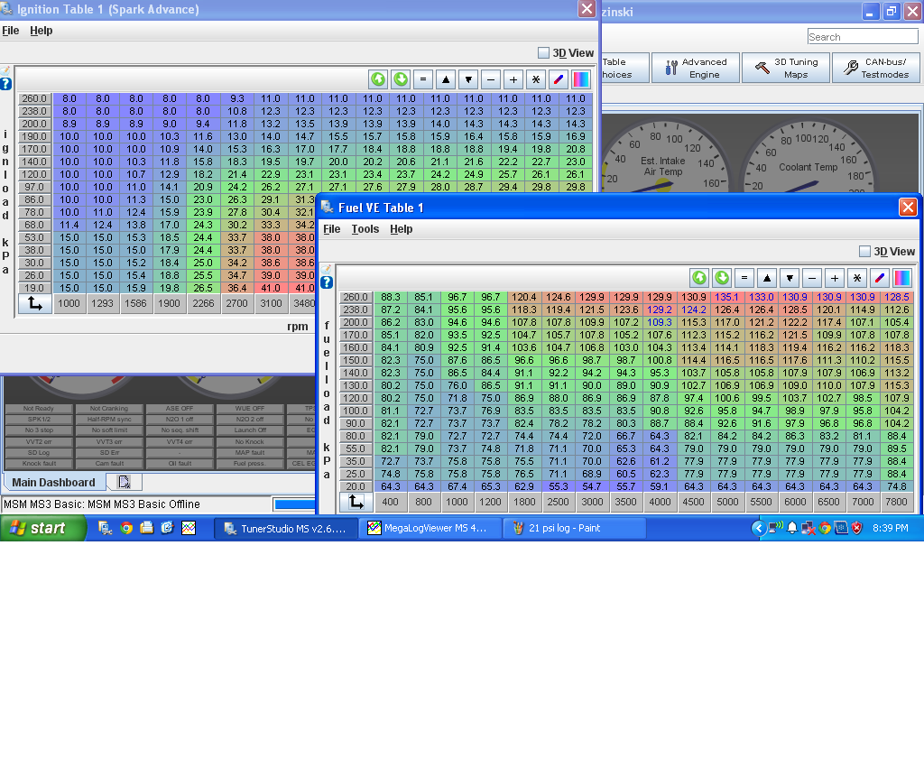Expand the Advanced Engine menu button
924x758 pixels.
click(695, 69)
